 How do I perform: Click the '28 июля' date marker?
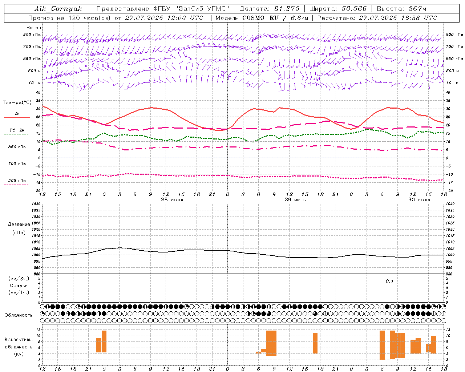[x=172, y=200]
